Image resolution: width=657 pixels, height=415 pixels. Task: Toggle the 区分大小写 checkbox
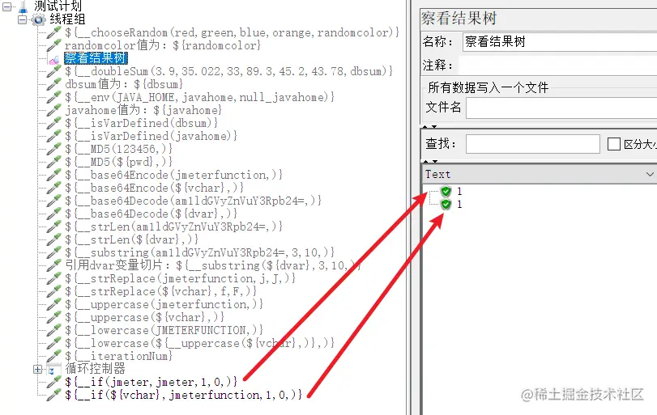pos(614,144)
